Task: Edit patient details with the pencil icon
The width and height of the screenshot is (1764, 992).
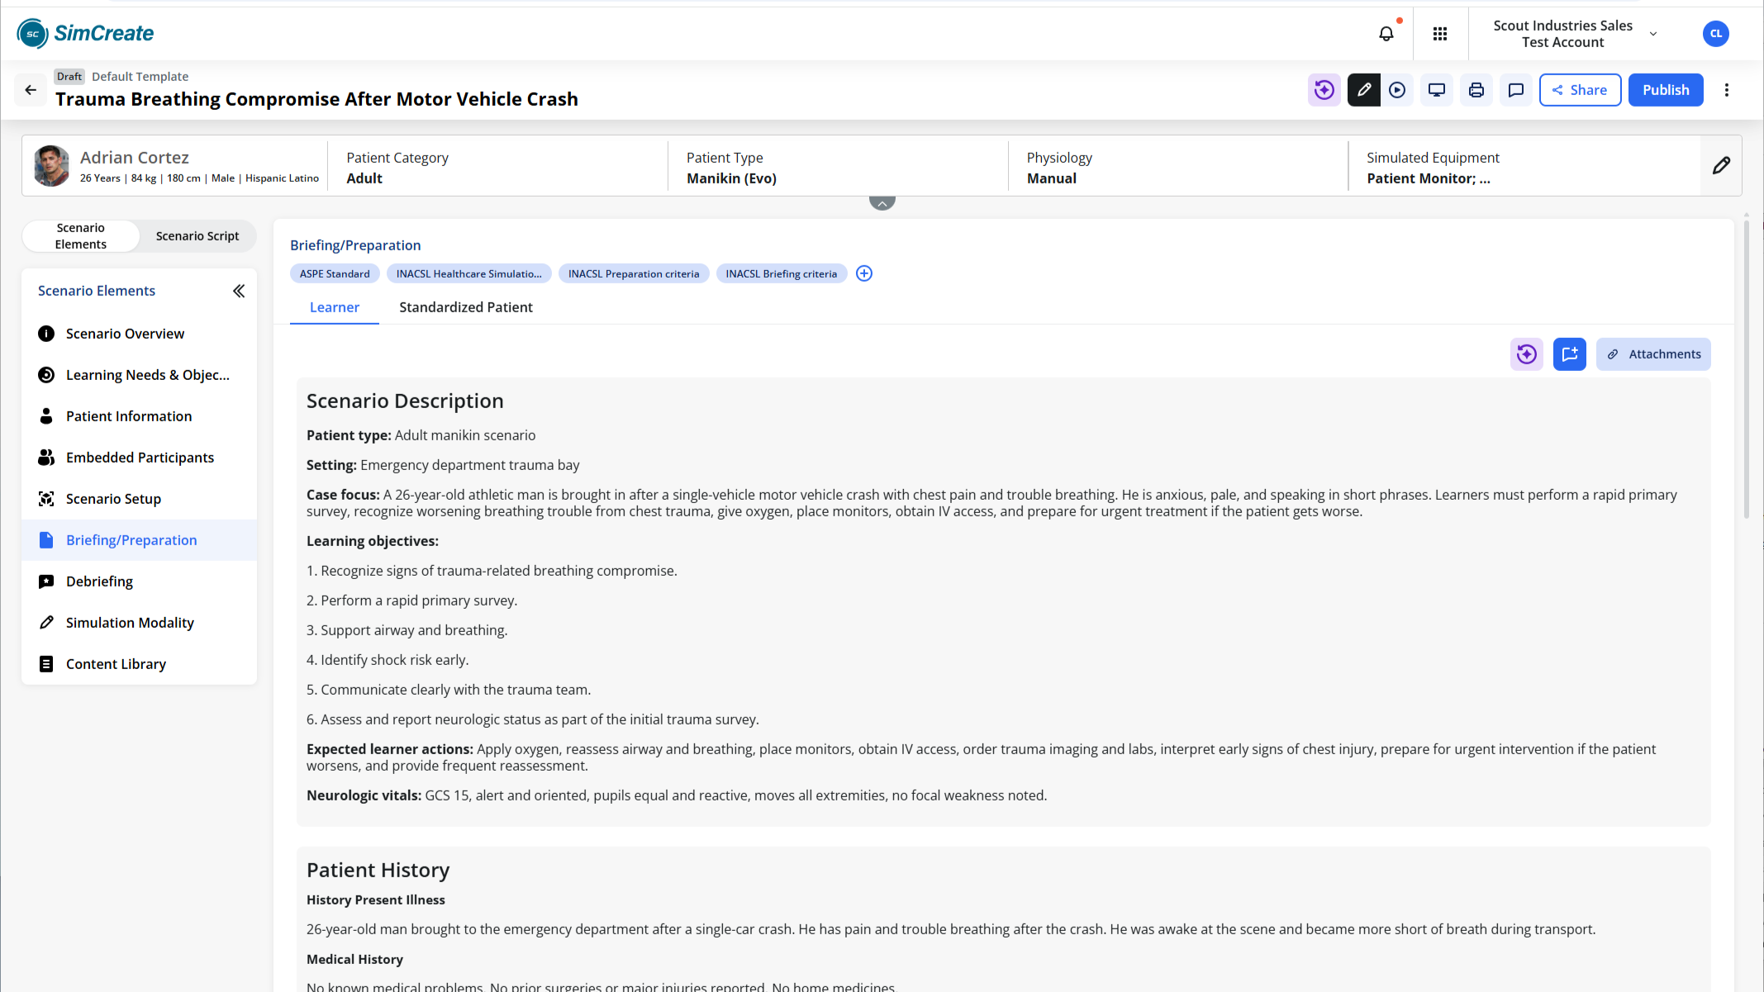Action: 1721,166
